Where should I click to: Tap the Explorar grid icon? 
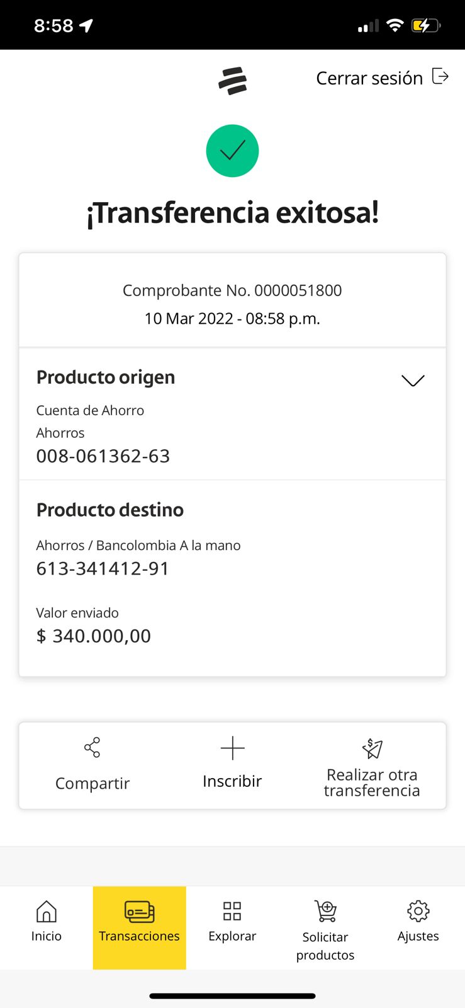coord(232,911)
